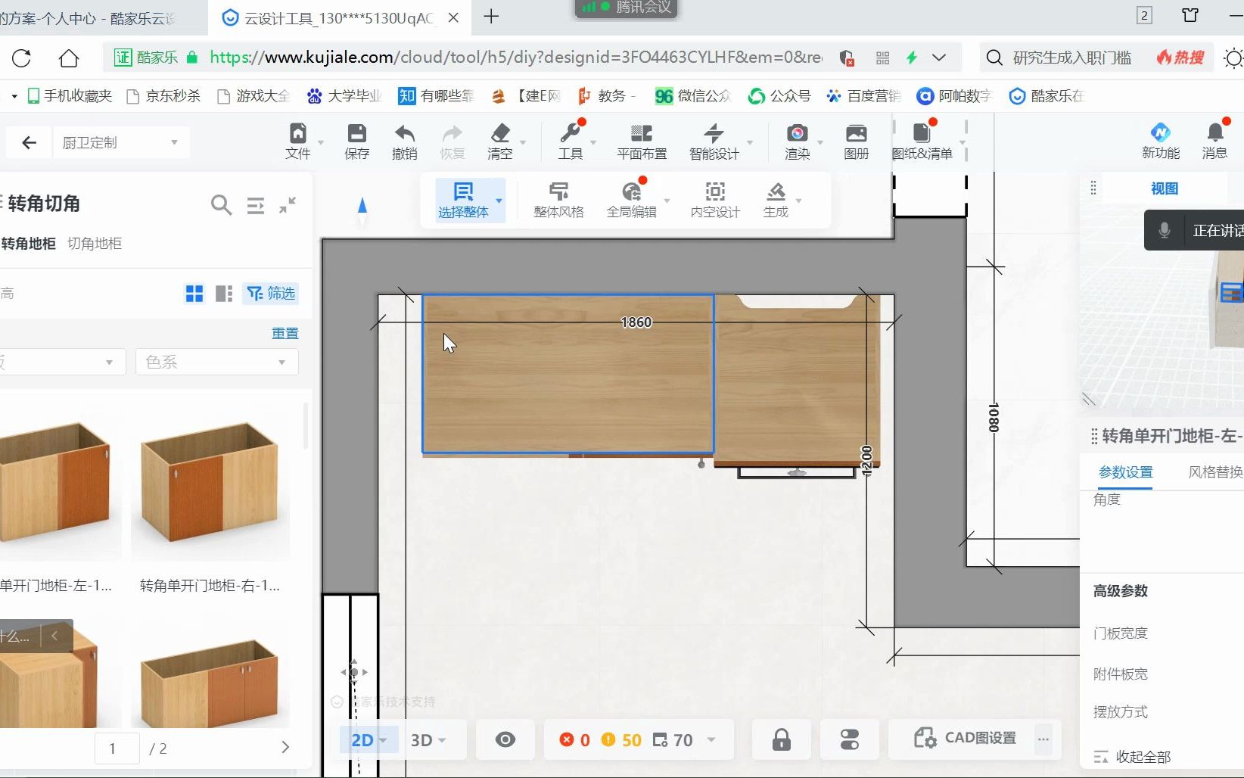This screenshot has width=1244, height=778.
Task: Open the 厨卫定制 category dropdown
Action: (120, 142)
